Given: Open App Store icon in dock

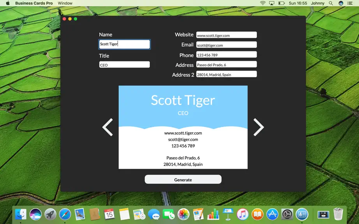Looking at the screenshot, I should 272,214.
